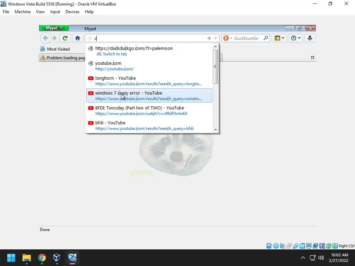This screenshot has width=355, height=266.
Task: Expand the address bar history dropdown arrow
Action: [215, 38]
